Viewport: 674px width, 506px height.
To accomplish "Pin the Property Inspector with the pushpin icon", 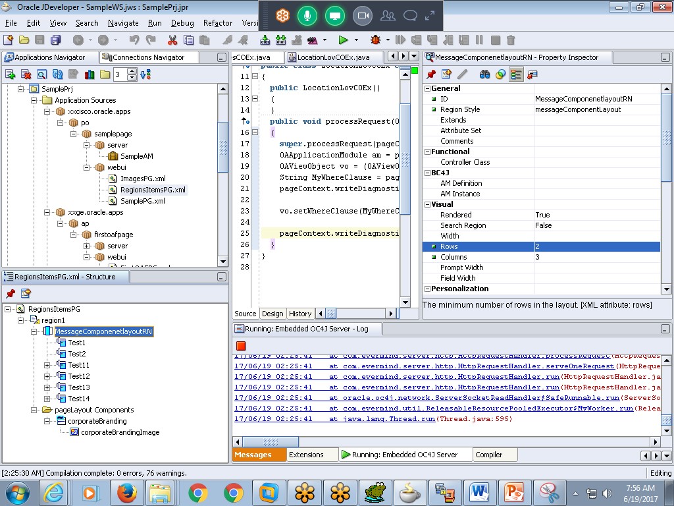I will (x=430, y=74).
